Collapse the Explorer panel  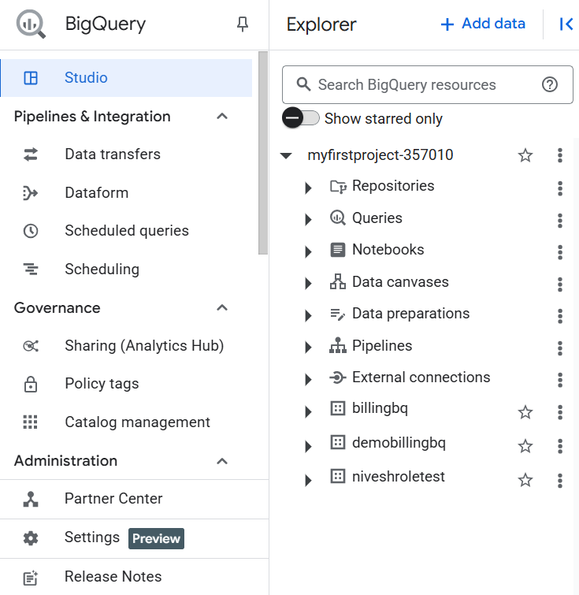[566, 24]
